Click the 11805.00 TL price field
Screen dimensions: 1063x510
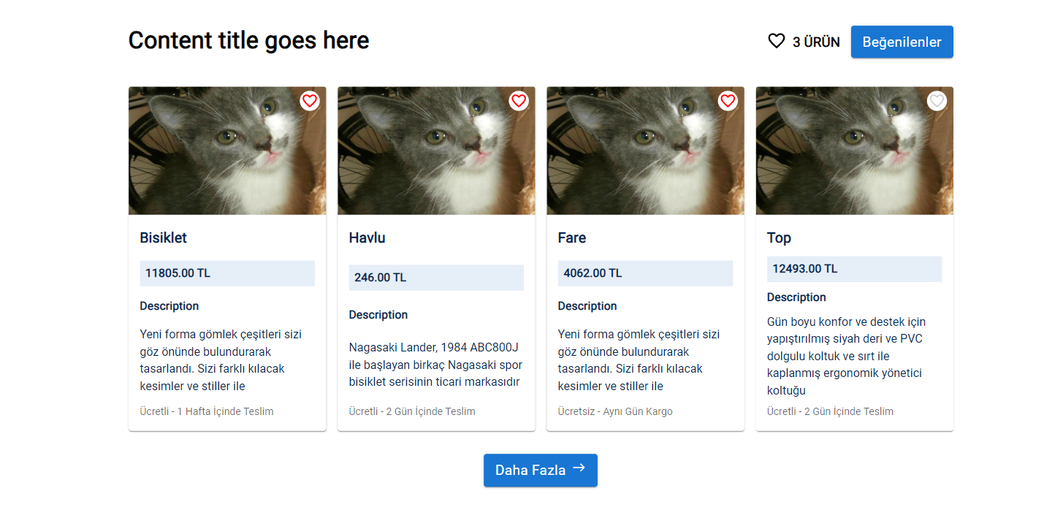(227, 273)
